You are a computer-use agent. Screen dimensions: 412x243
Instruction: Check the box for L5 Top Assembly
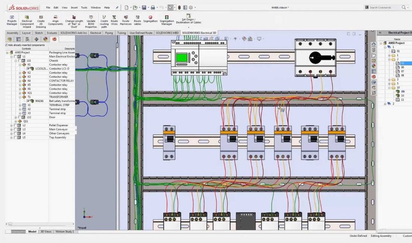[15, 138]
